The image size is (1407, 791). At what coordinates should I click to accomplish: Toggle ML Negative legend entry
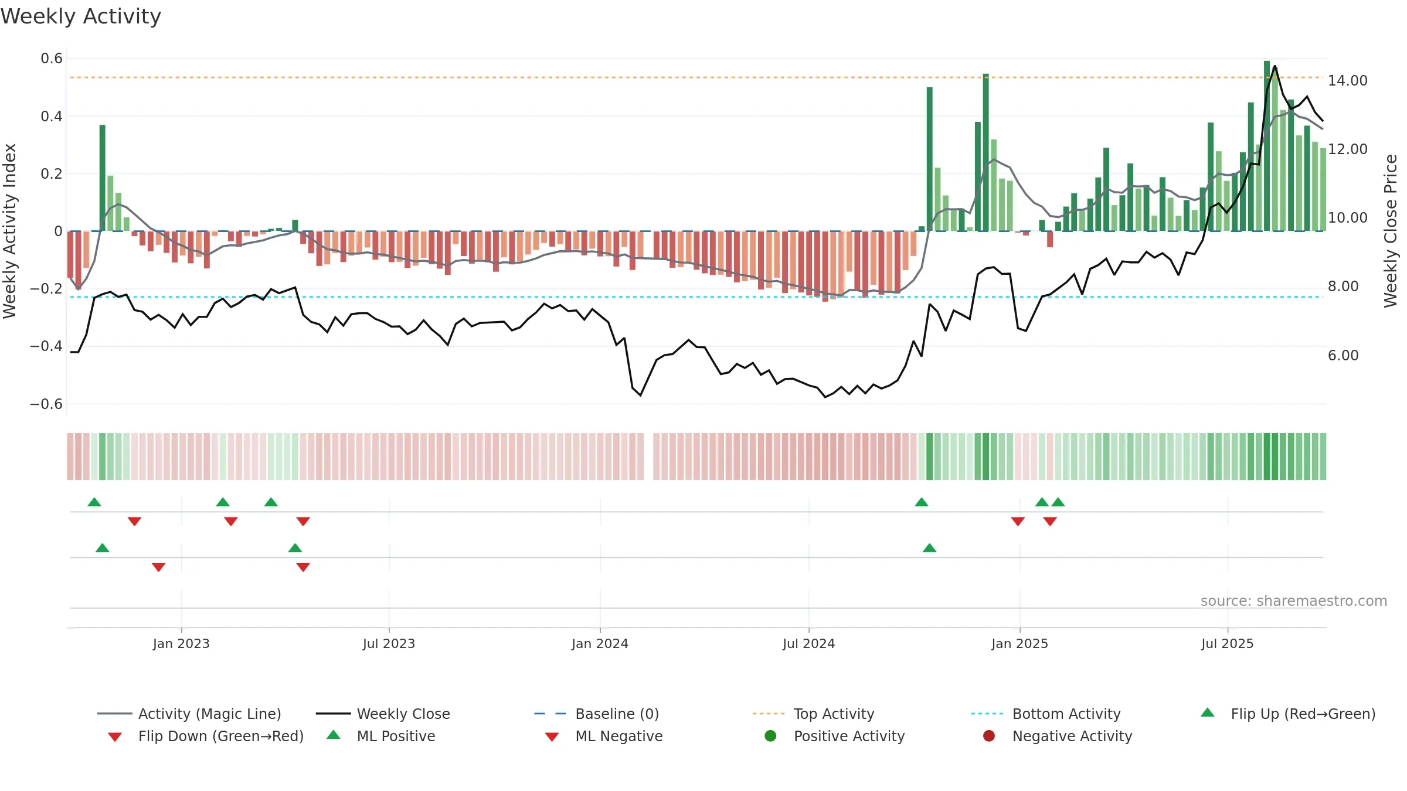[603, 736]
